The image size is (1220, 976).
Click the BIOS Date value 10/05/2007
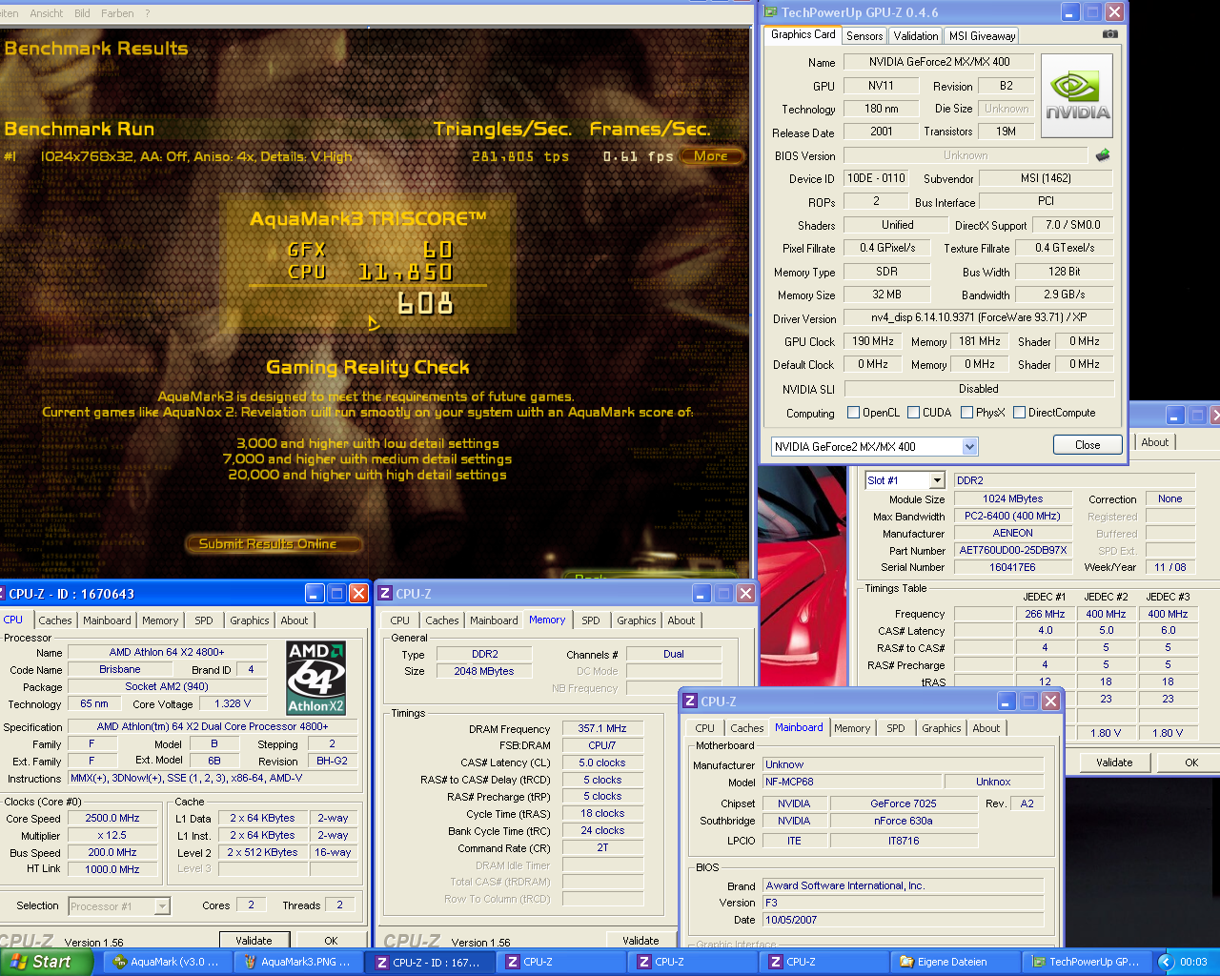(903, 921)
